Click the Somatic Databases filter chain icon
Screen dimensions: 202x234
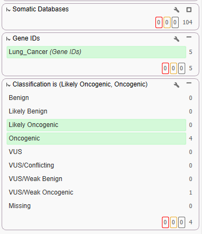pos(8,10)
